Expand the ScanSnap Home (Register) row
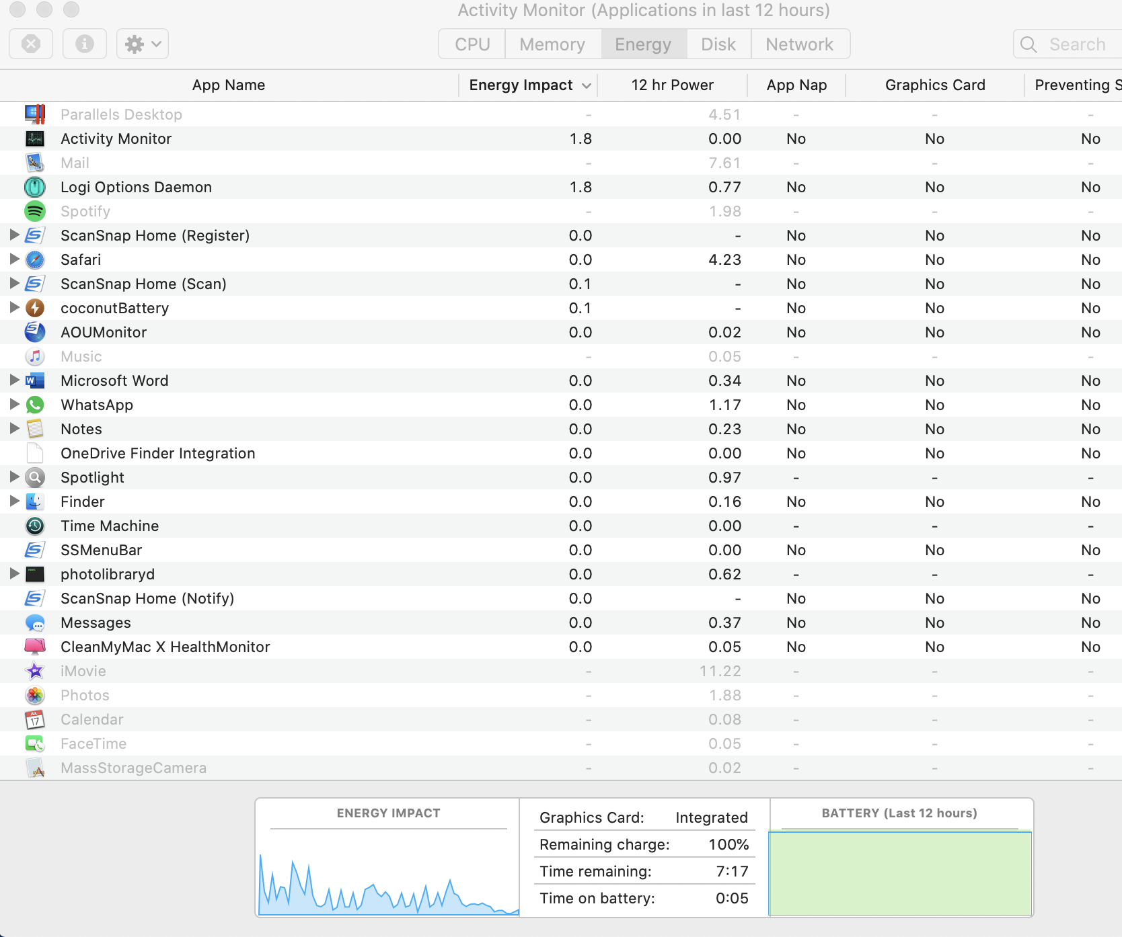 pyautogui.click(x=14, y=235)
